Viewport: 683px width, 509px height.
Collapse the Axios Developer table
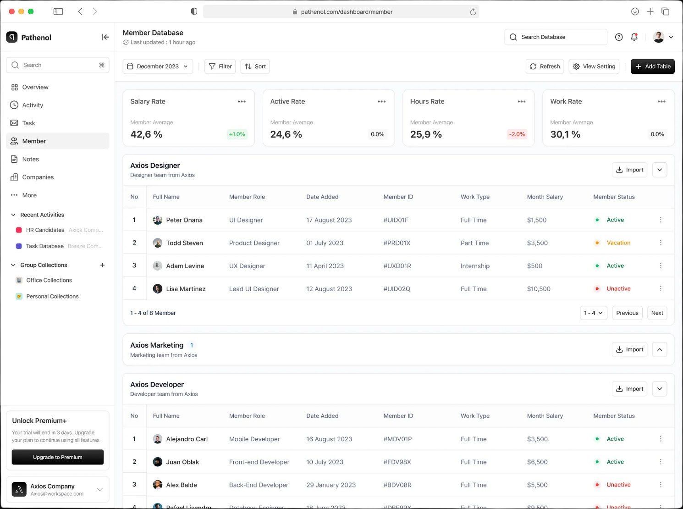point(659,389)
